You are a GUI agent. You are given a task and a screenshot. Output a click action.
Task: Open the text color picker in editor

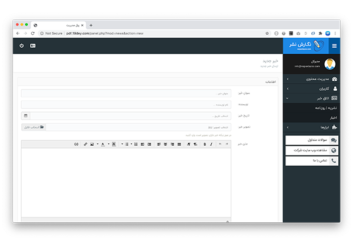103,144
